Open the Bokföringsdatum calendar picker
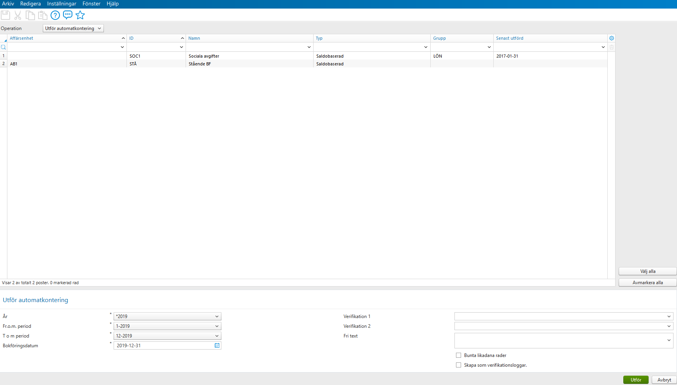The height and width of the screenshot is (385, 677). click(217, 345)
